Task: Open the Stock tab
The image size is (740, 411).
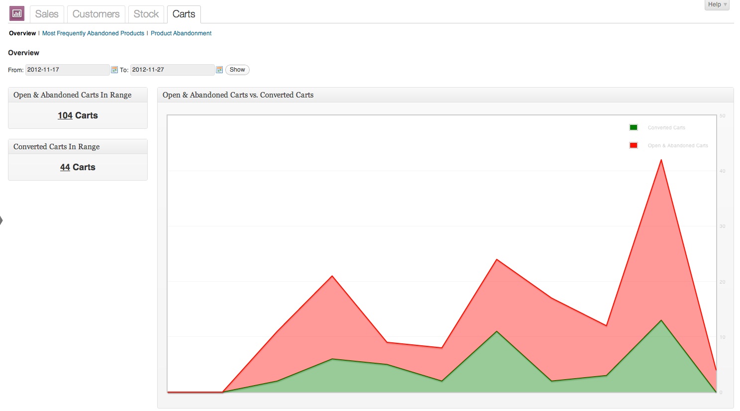Action: [146, 14]
